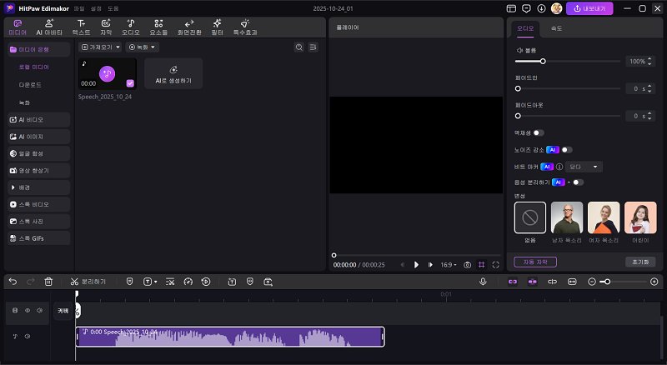Select the 남자 목소리 voice changer thumbnail
Screen dimensions: 667x365
click(x=567, y=217)
